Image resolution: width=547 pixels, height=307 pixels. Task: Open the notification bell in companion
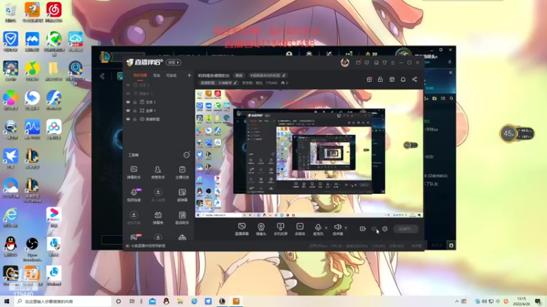[x=403, y=79]
